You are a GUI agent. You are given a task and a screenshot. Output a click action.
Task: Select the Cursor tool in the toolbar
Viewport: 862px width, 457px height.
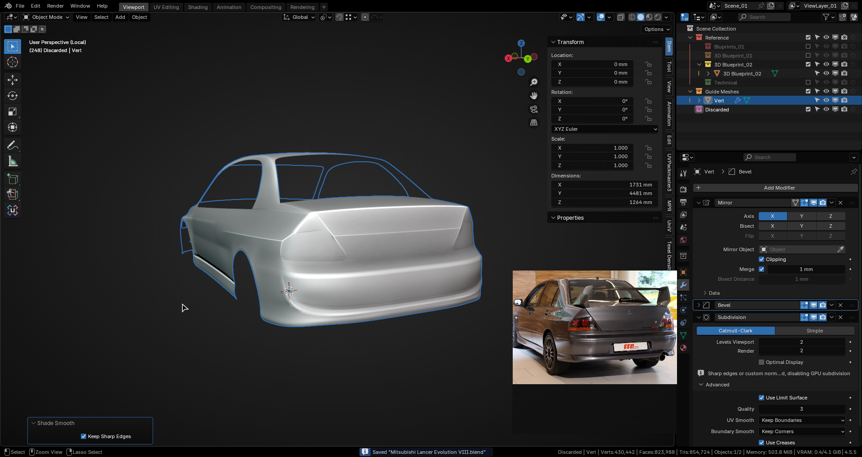point(13,62)
